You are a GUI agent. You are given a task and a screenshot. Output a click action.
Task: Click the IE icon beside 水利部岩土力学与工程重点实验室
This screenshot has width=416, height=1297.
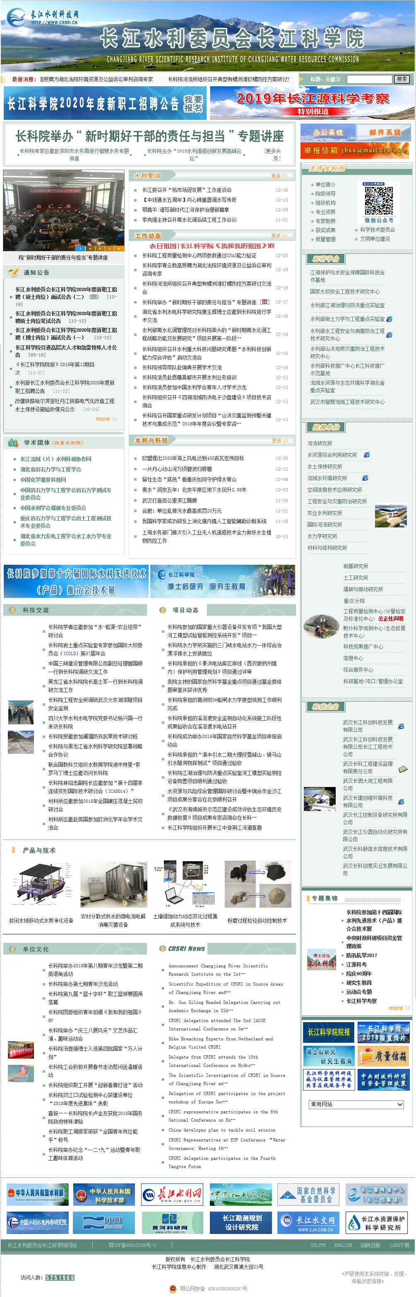390,319
